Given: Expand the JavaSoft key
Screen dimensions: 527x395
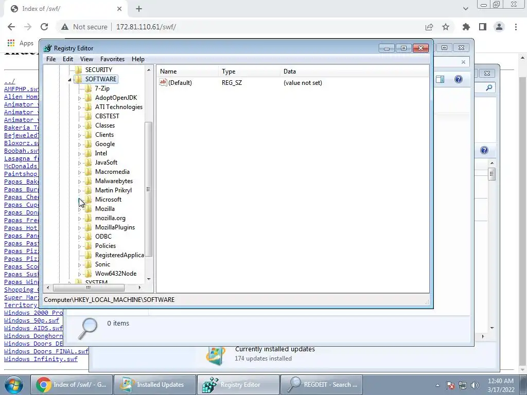Looking at the screenshot, I should click(x=79, y=163).
